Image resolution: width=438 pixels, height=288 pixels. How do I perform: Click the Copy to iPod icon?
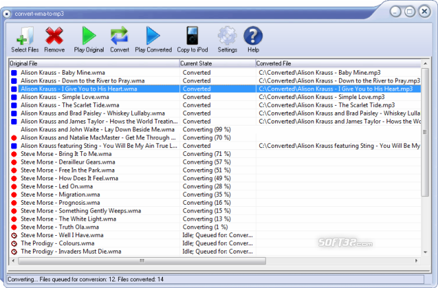192,36
